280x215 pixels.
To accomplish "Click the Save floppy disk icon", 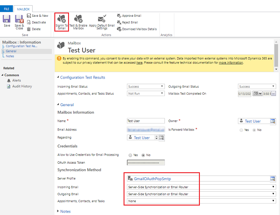I will (7, 19).
